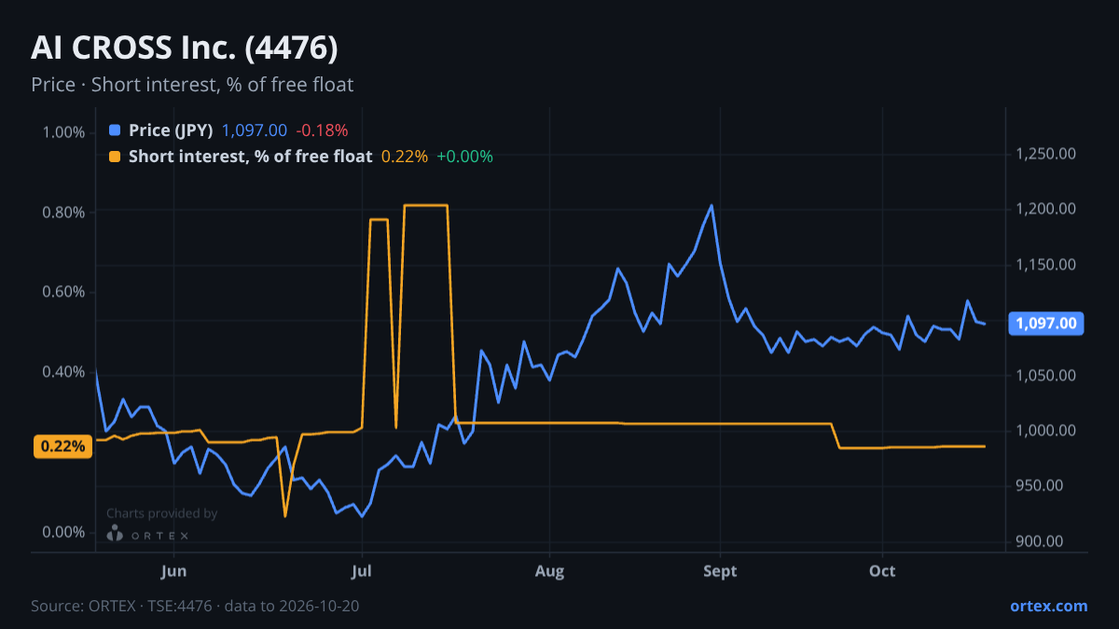Click the Price (JPY) legend label

coord(172,130)
